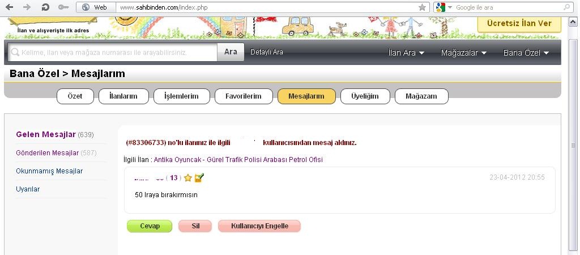Click the gold star icon beside sender
The height and width of the screenshot is (255, 580).
[x=188, y=178]
